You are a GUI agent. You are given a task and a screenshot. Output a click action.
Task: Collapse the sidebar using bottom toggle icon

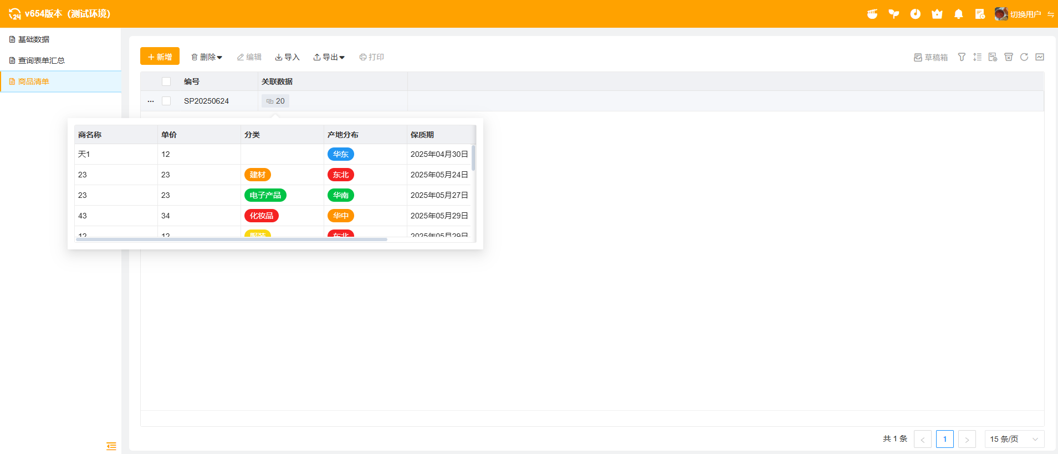pyautogui.click(x=111, y=446)
